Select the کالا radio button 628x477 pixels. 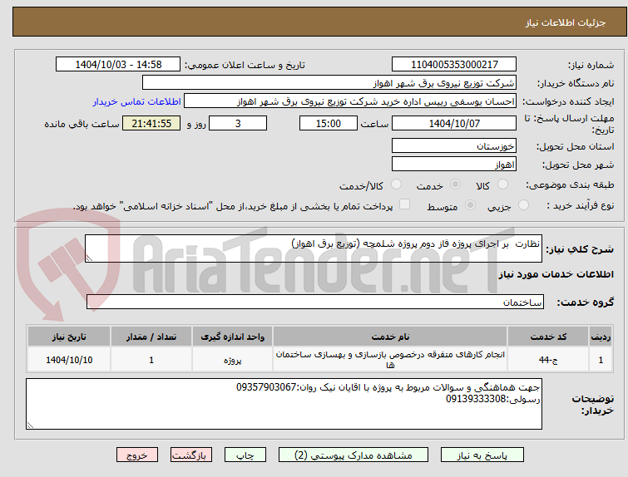coord(502,184)
